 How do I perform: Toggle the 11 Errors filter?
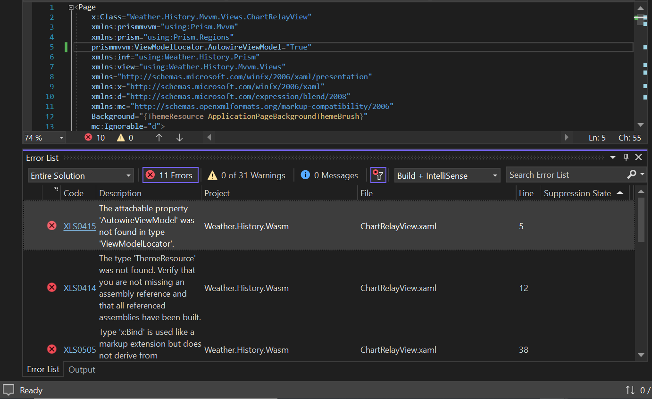pyautogui.click(x=170, y=175)
